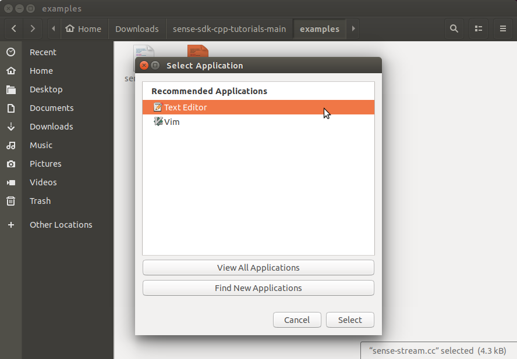Click the Documents page icon in sidebar
517x359 pixels.
11,108
